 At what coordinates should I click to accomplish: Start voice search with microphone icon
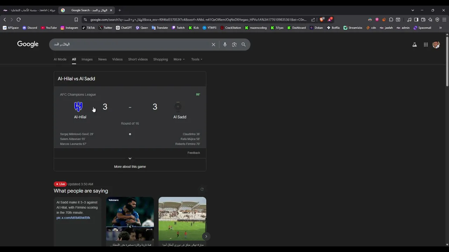coord(225,44)
